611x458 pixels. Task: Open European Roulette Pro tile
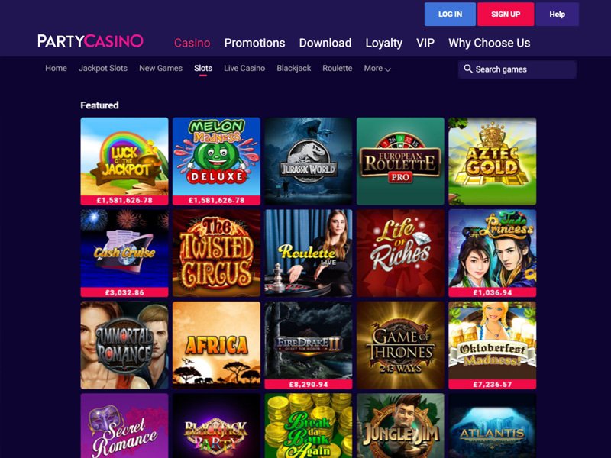[400, 161]
